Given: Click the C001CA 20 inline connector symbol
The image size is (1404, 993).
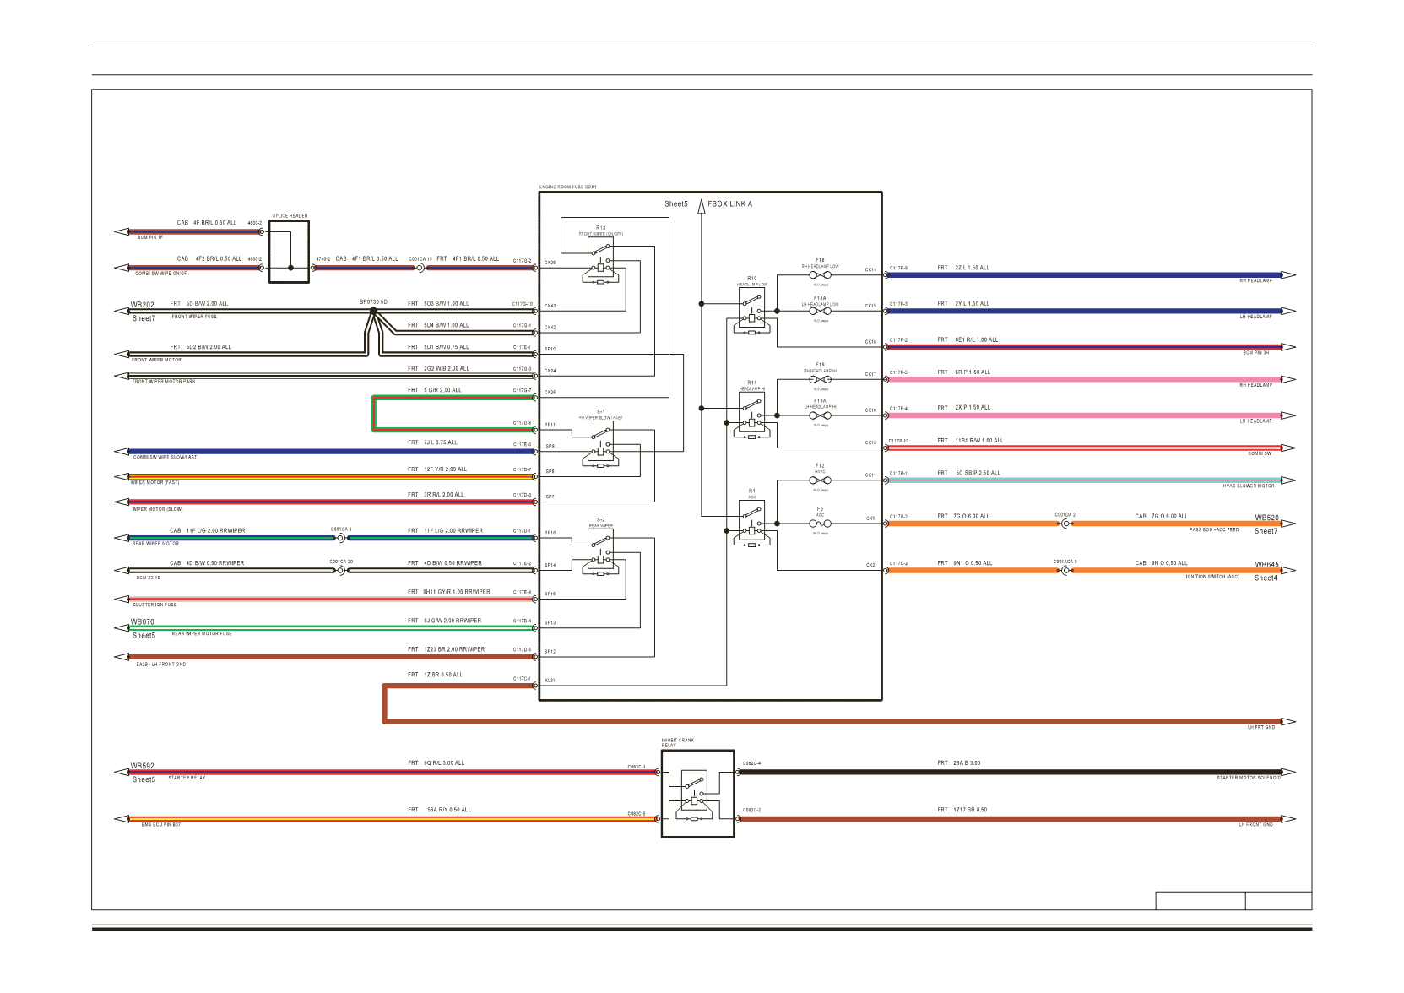Looking at the screenshot, I should click(x=342, y=570).
